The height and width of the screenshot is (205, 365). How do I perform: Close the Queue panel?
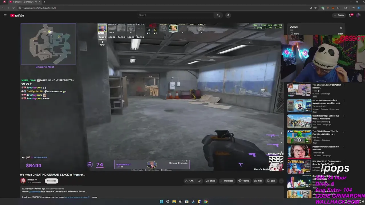pyautogui.click(x=341, y=28)
